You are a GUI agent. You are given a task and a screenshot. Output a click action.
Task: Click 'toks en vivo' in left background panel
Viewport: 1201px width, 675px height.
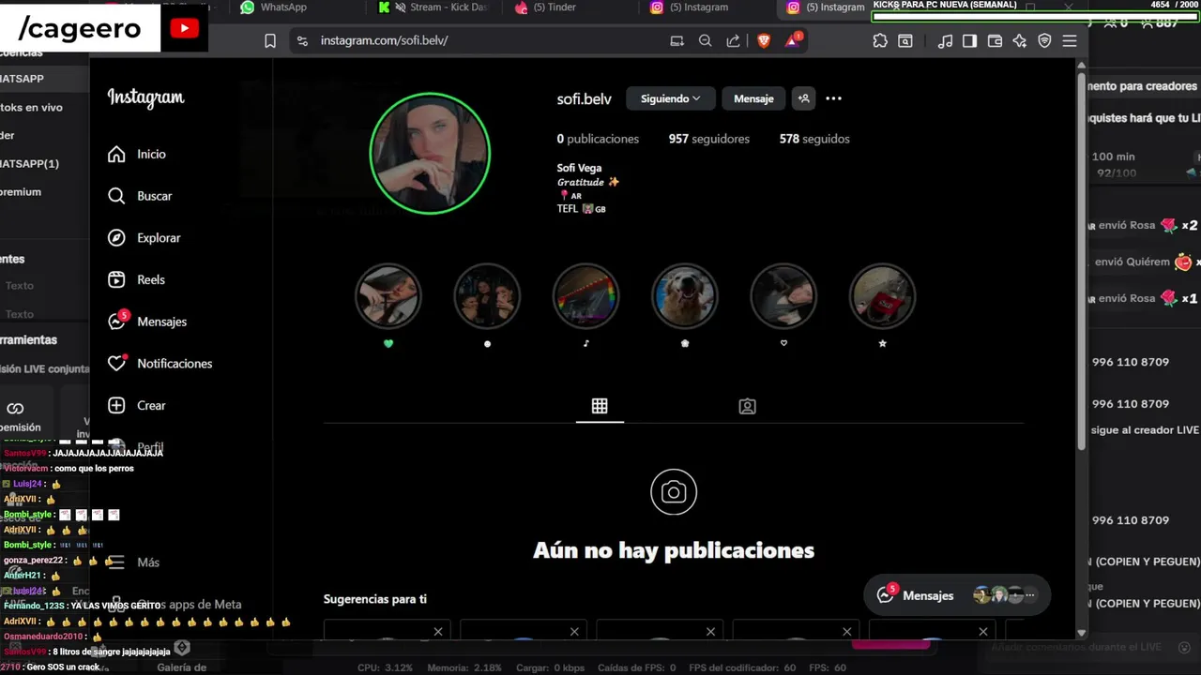point(31,107)
